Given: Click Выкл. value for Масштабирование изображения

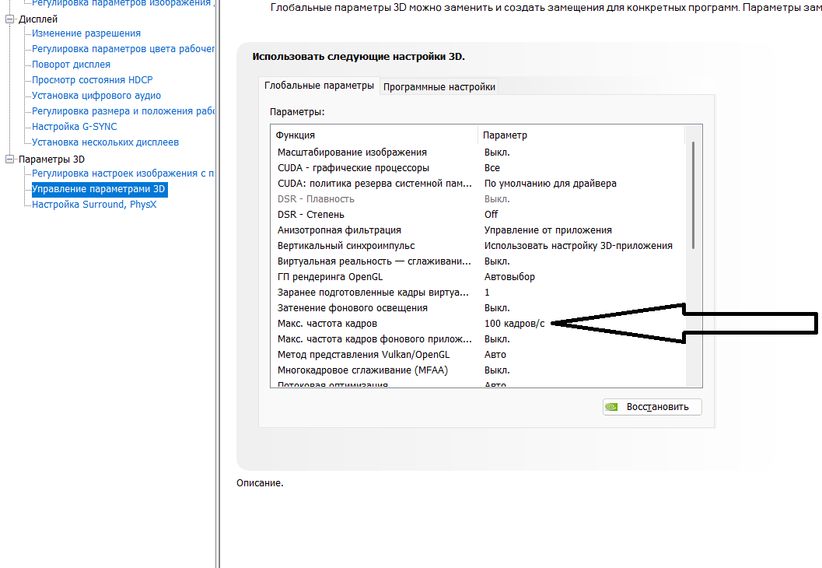Looking at the screenshot, I should 497,152.
